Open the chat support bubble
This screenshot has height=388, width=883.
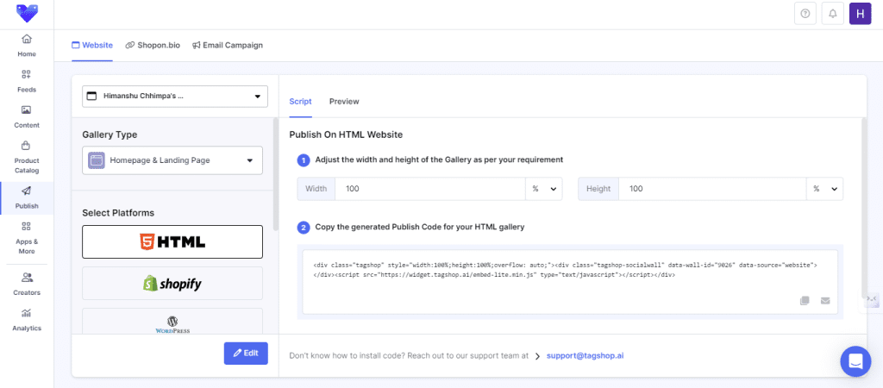pyautogui.click(x=856, y=361)
